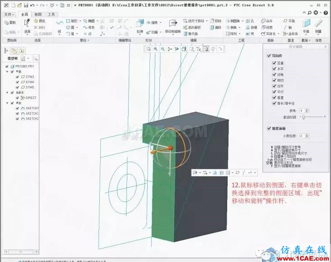Click the 测量 (Measure) tool
The height and width of the screenshot is (262, 331).
click(318, 27)
